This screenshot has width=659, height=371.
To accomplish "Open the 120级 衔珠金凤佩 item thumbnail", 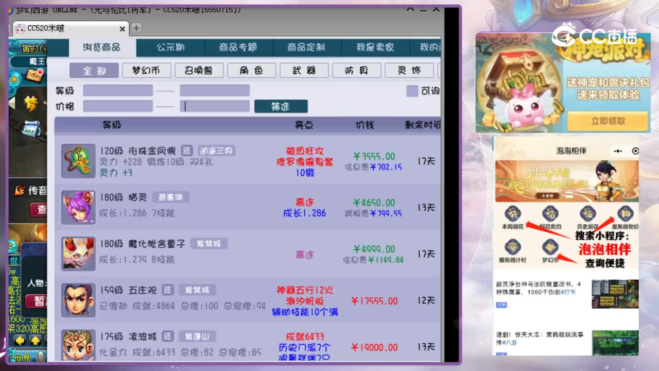I will pyautogui.click(x=78, y=161).
